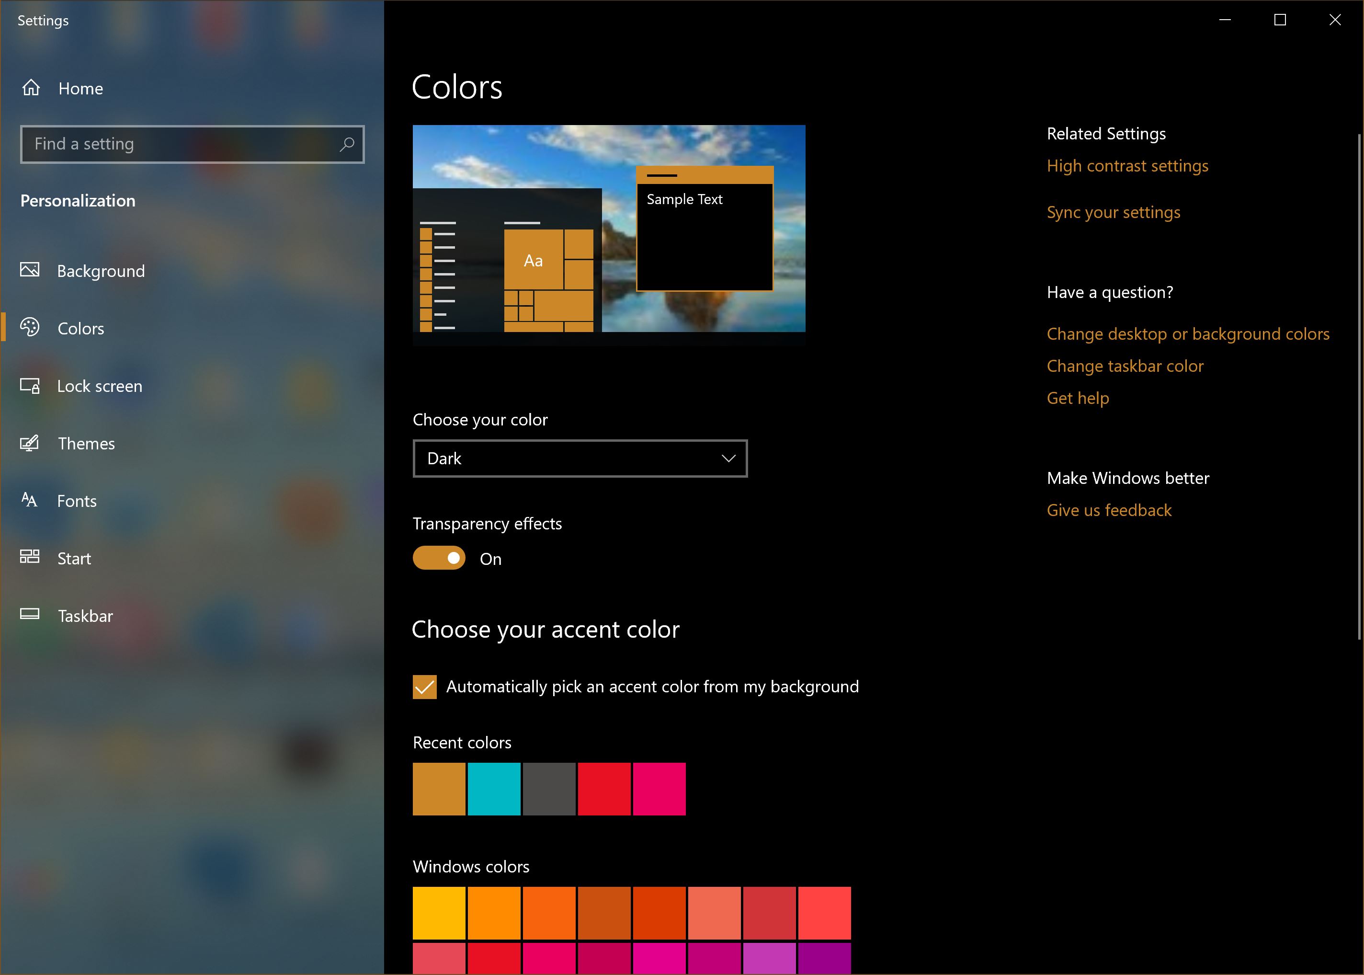The height and width of the screenshot is (975, 1364).
Task: Click the Colors palette icon
Action: coord(29,327)
